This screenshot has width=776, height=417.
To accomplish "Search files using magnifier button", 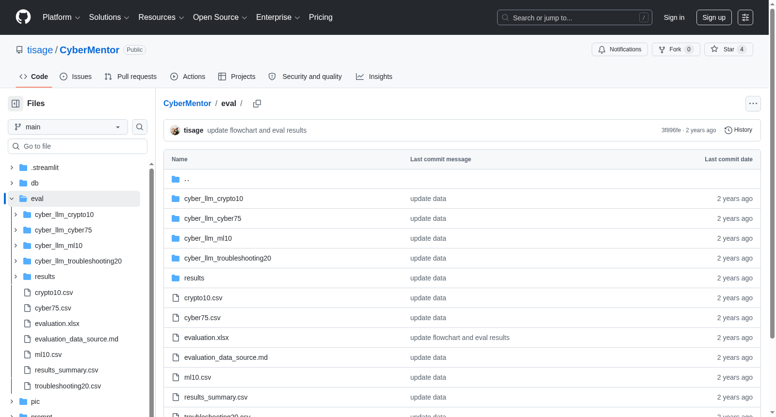I will coord(140,127).
